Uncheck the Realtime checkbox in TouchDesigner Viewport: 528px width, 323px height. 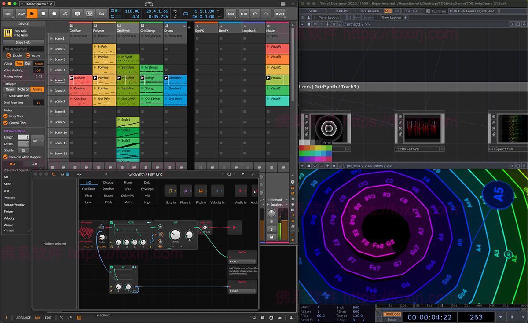428,11
